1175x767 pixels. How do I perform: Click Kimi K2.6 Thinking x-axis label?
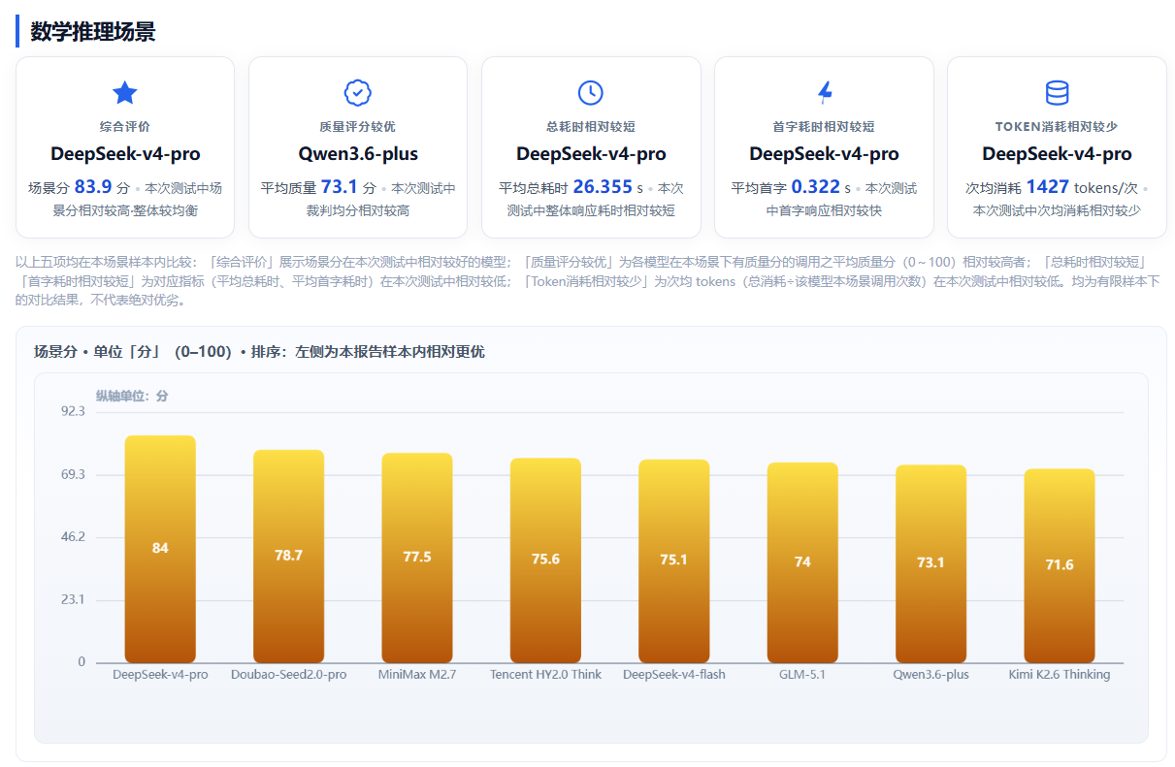coord(1060,675)
